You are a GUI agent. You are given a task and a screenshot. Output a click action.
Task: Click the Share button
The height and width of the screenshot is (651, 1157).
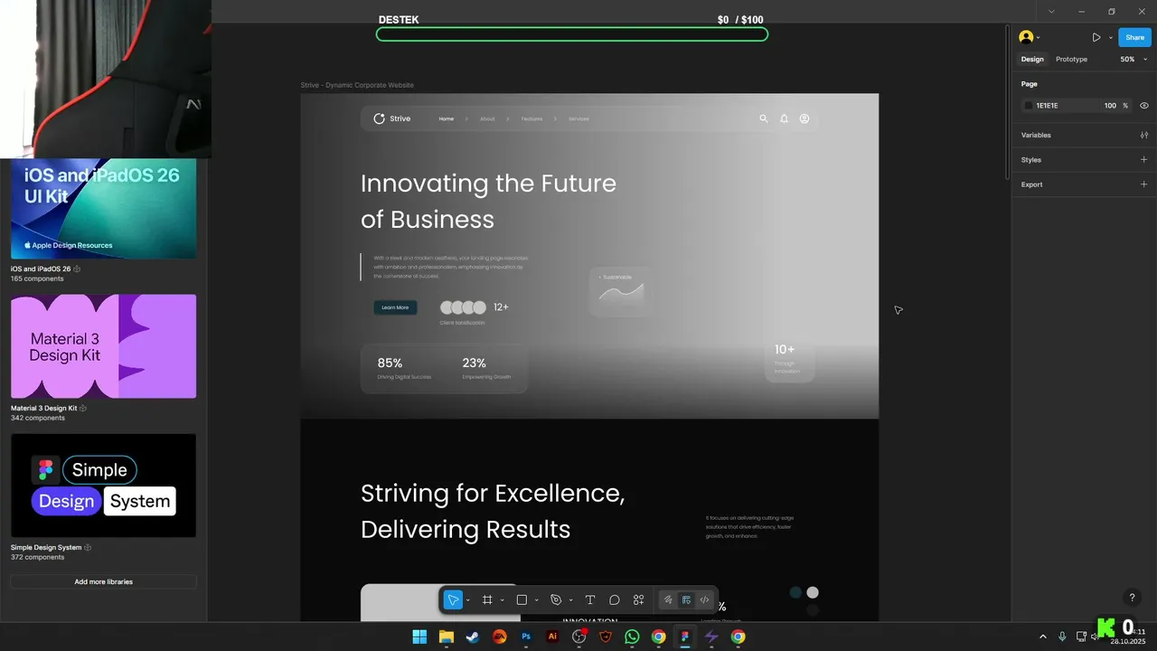click(x=1134, y=37)
